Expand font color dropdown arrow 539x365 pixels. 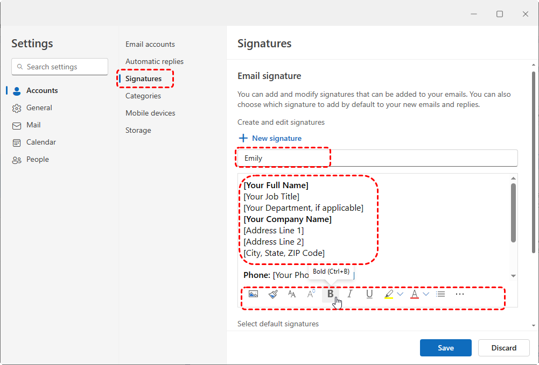point(426,294)
